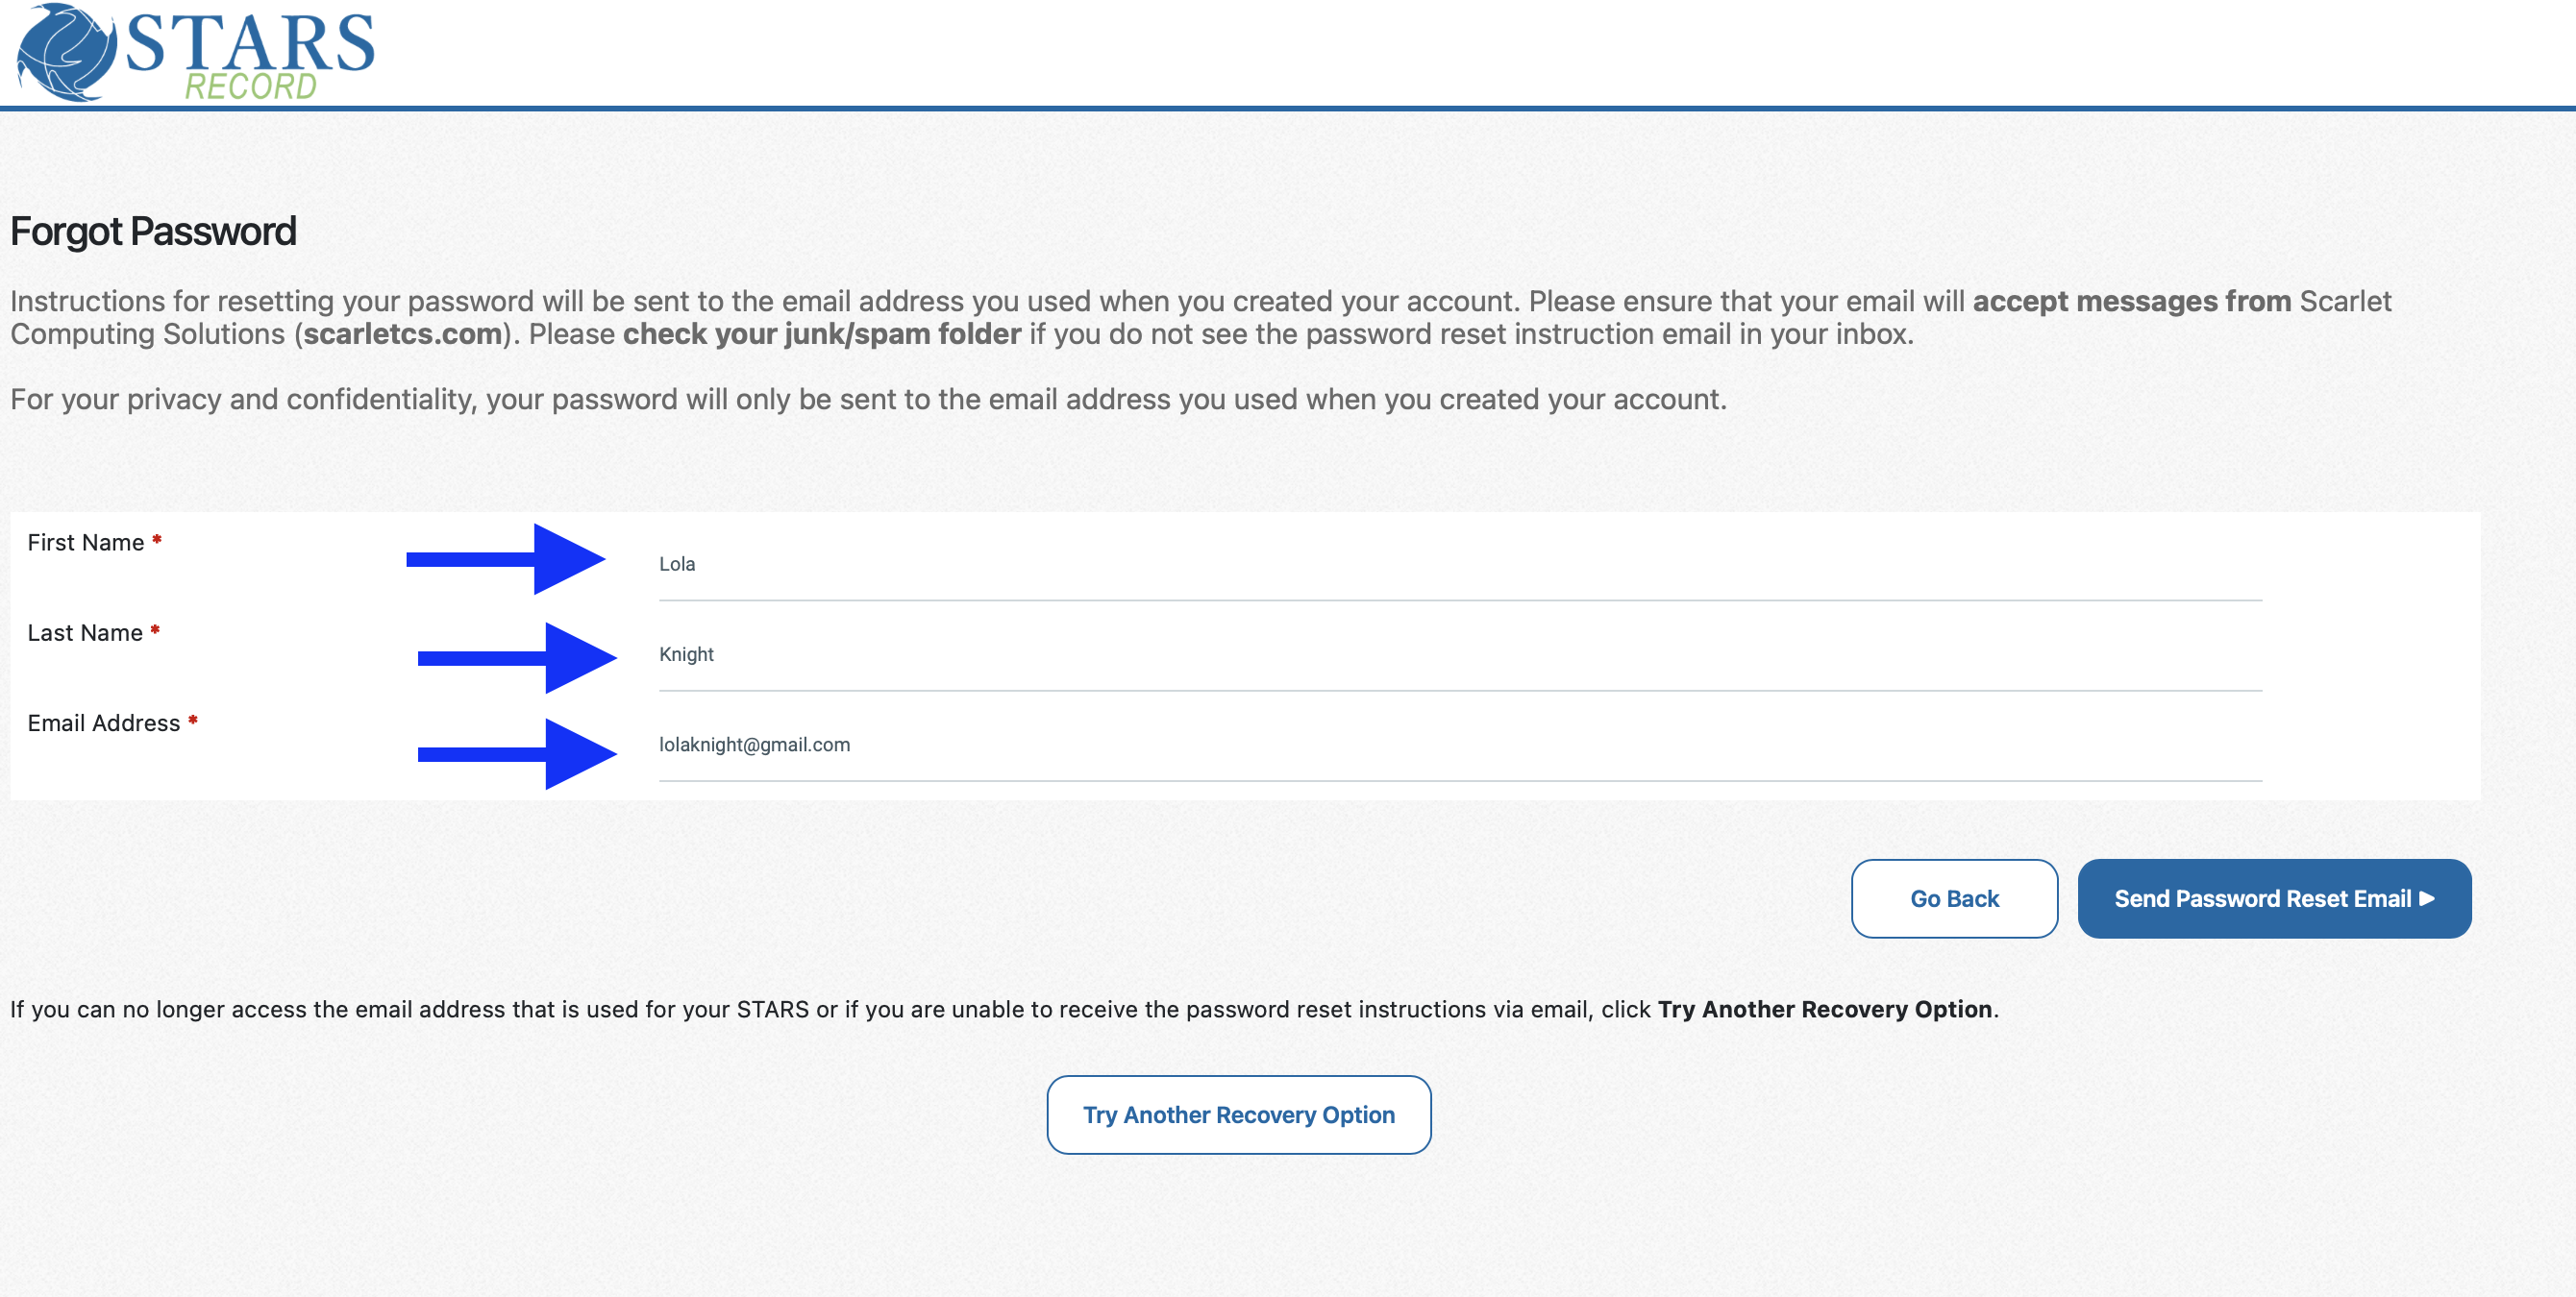The image size is (2576, 1297).
Task: Click bold 'Try Another Recovery Option' in the sentence
Action: (1825, 1009)
